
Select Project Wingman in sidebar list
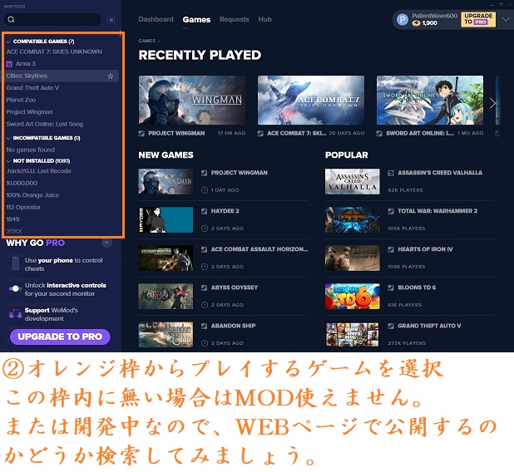tap(29, 112)
